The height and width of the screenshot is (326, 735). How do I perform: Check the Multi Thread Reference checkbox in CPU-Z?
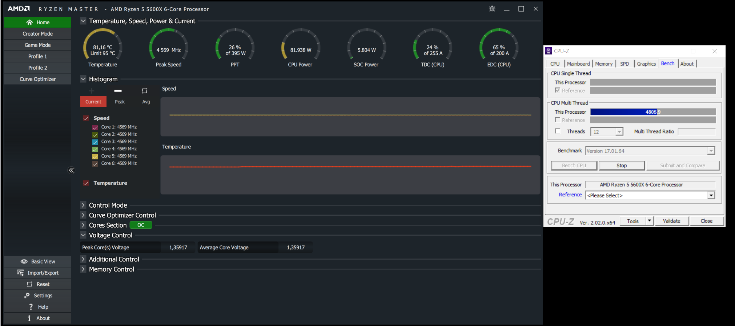pos(557,120)
